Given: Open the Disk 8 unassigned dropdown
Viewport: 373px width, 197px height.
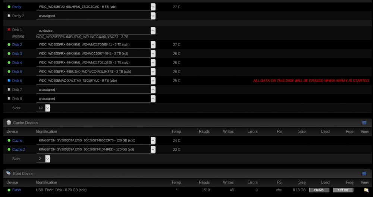Looking at the screenshot, I should (95, 98).
